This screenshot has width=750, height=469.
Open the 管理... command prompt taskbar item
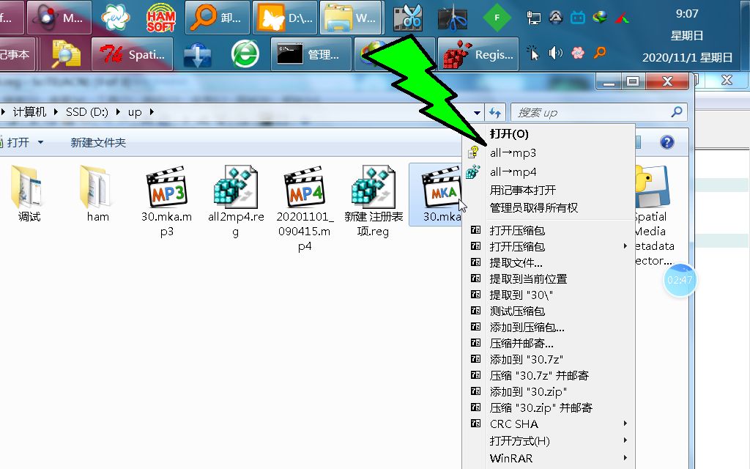click(311, 53)
